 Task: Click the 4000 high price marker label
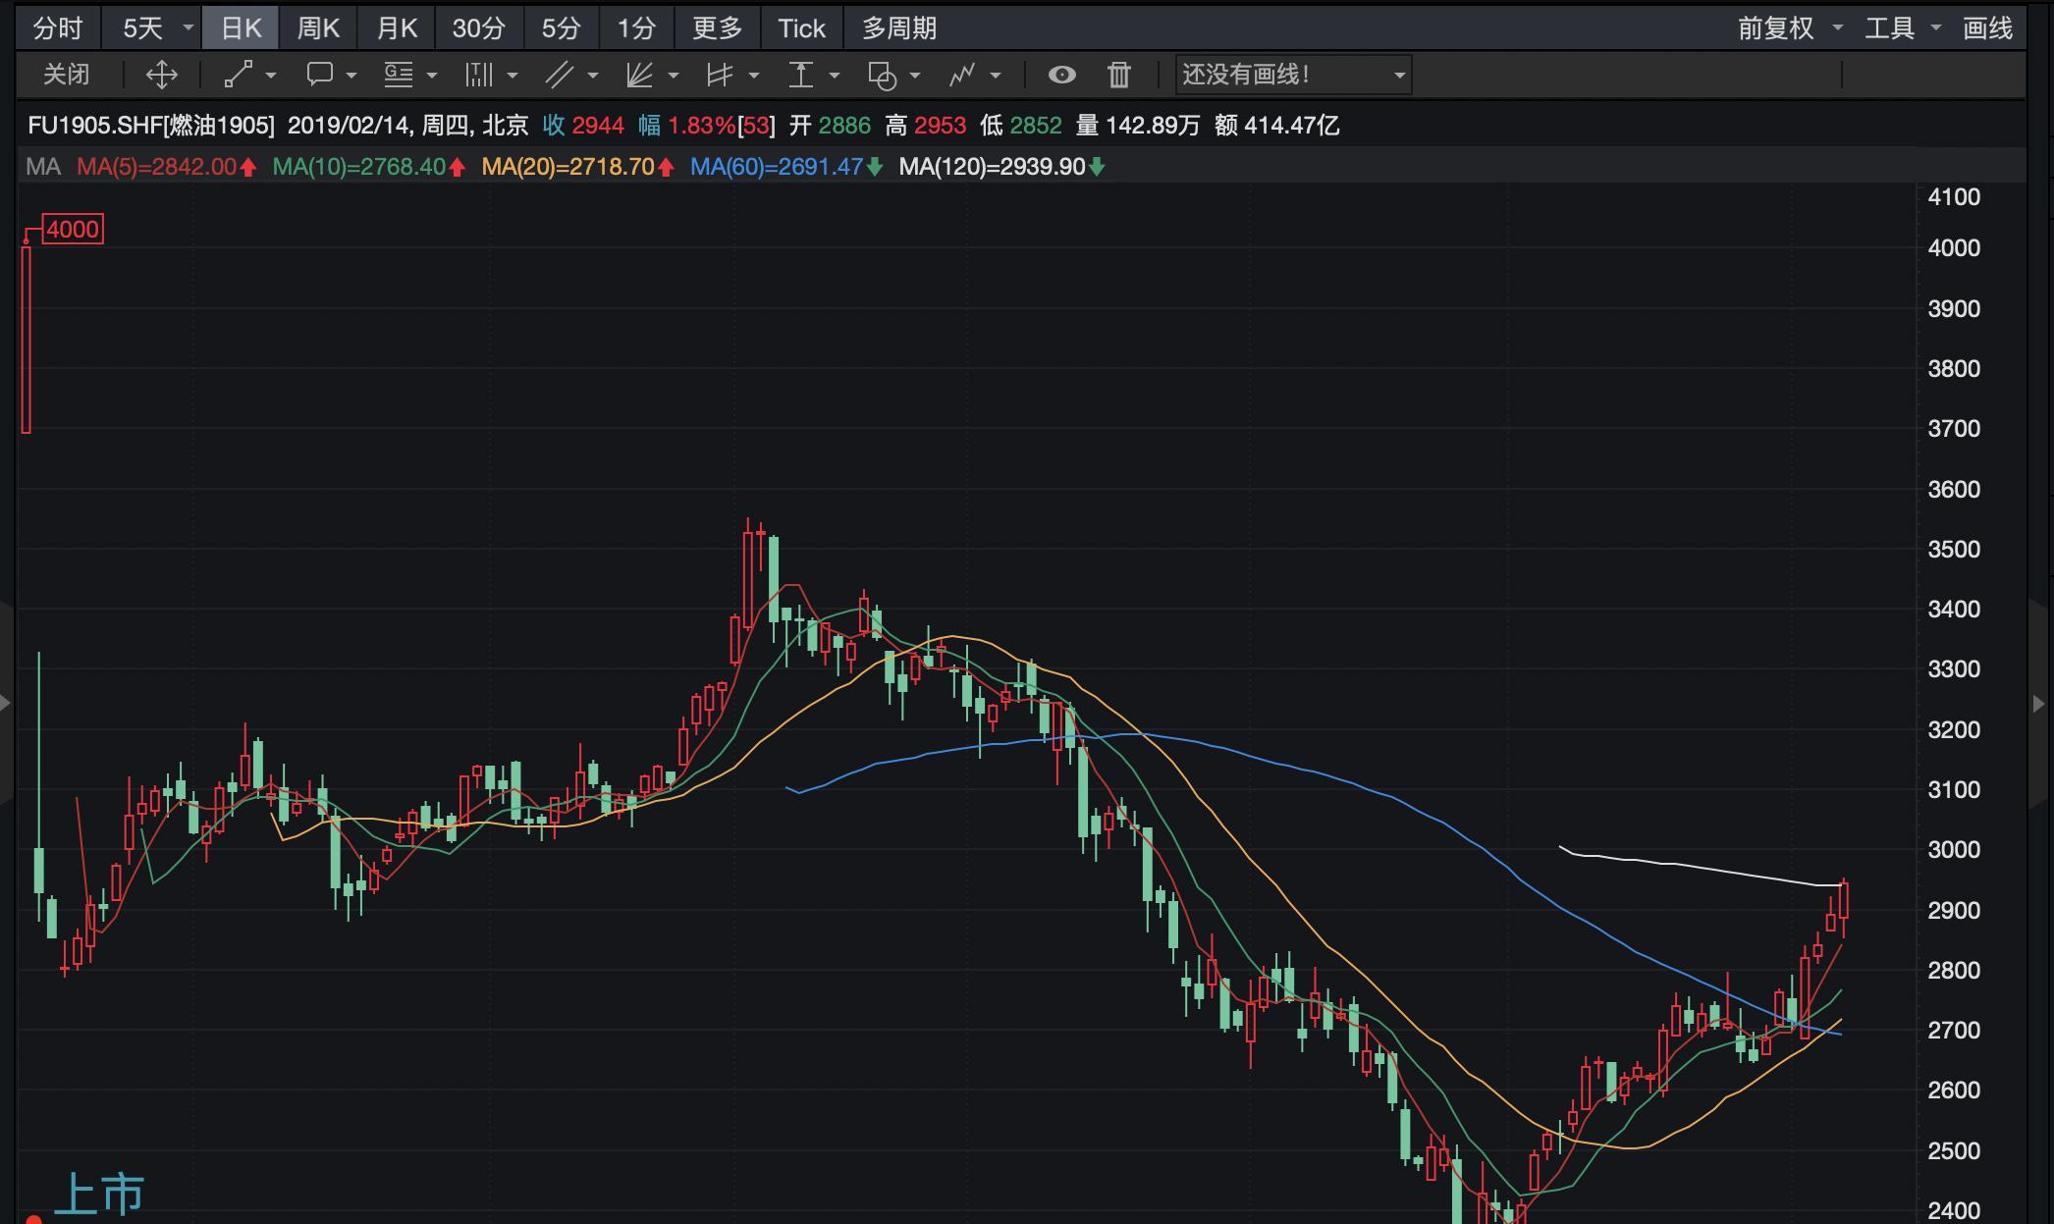click(73, 230)
